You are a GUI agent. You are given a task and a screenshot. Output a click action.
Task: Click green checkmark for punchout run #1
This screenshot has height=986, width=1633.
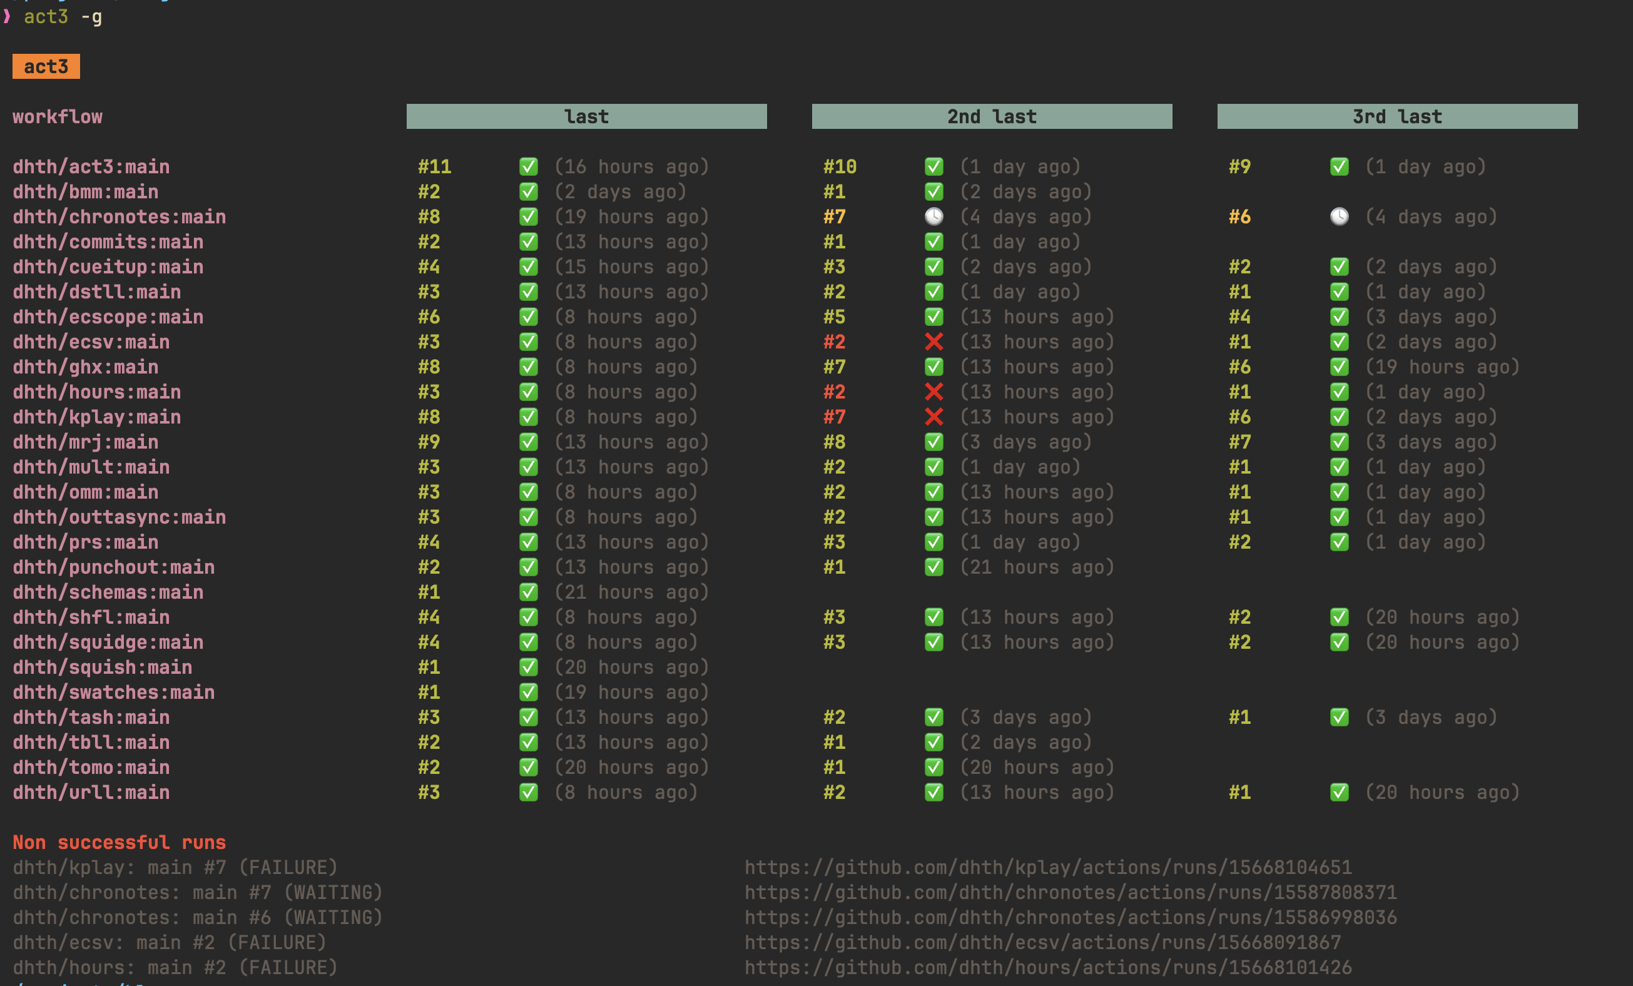point(934,567)
